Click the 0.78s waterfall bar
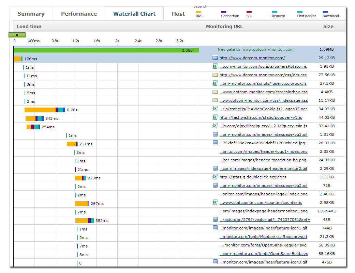This screenshot has width=355, height=273. [x=45, y=110]
